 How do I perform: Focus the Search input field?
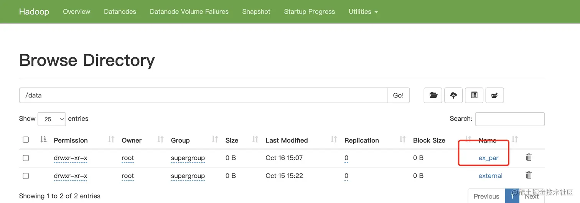click(509, 119)
